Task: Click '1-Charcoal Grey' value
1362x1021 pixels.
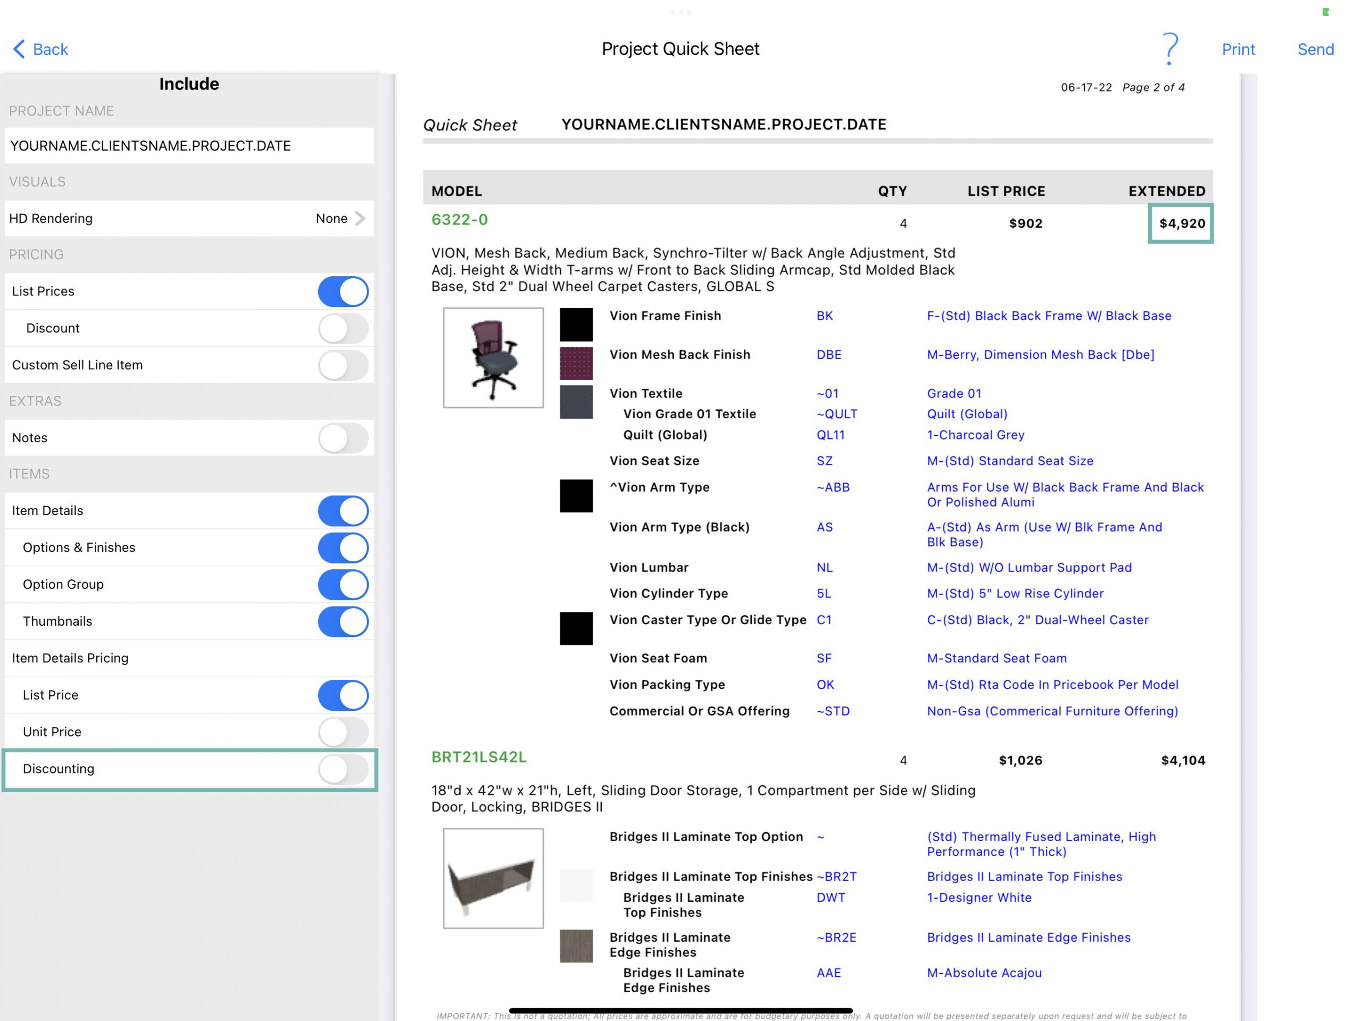Action: pos(975,435)
